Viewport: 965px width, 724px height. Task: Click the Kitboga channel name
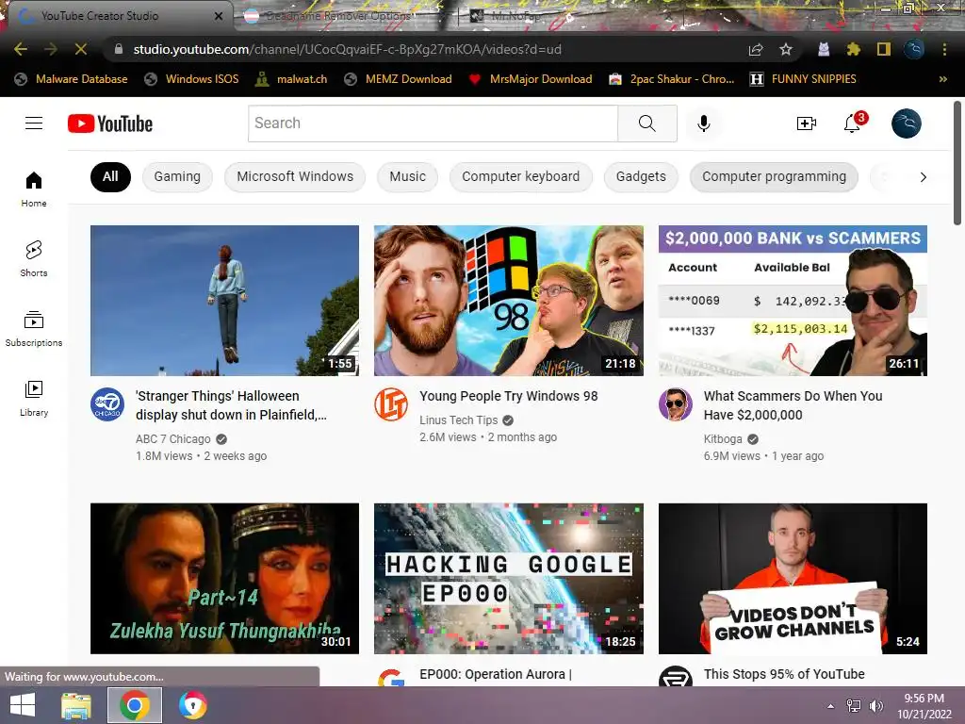(x=723, y=439)
